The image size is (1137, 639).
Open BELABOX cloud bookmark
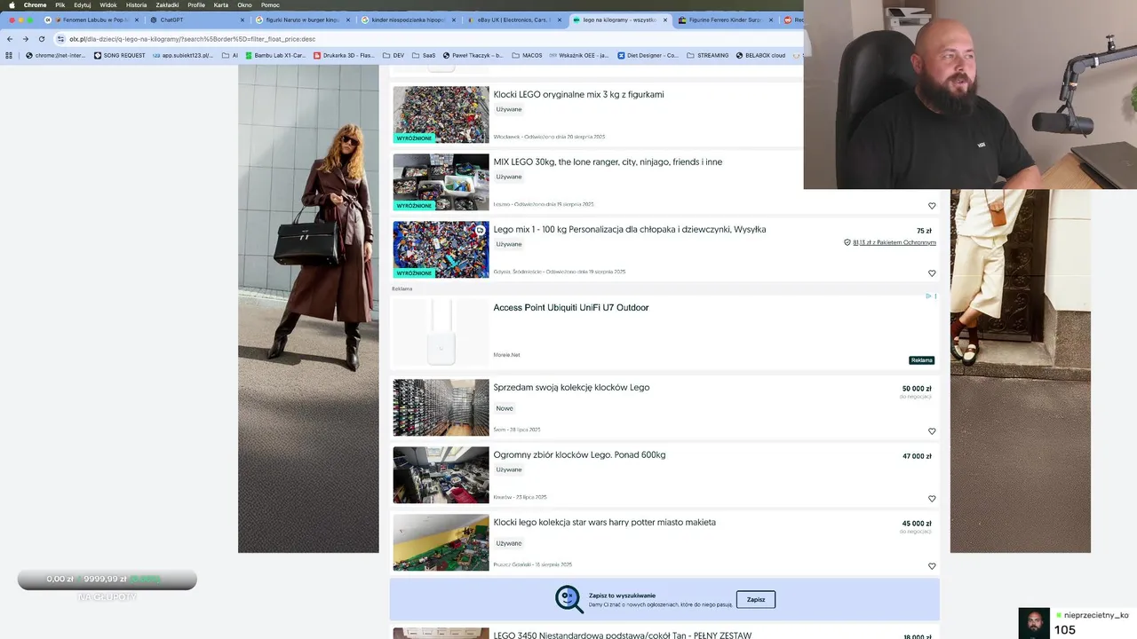pos(759,55)
